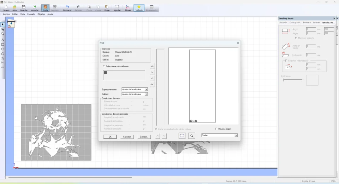Click the portrait artwork on gray rectangle

tap(56, 132)
